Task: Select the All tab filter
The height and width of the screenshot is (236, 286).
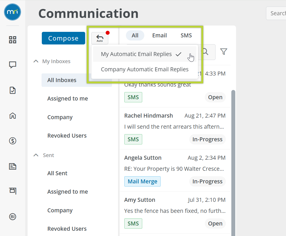Action: 135,36
